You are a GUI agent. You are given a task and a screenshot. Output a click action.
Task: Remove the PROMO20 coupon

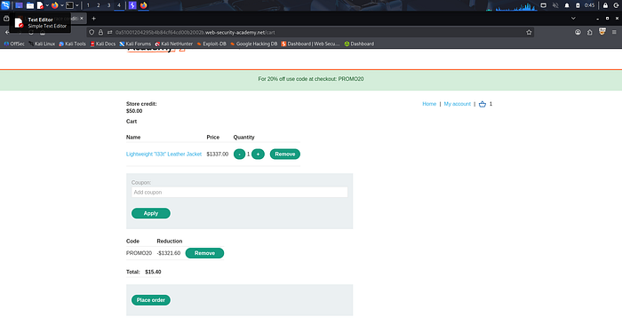click(x=204, y=253)
